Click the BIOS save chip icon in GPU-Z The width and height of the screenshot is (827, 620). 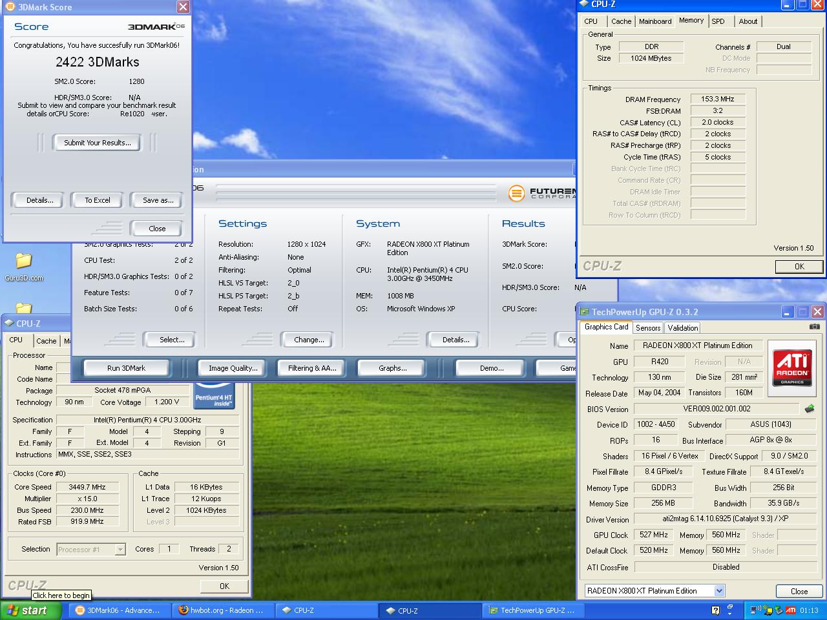point(809,409)
